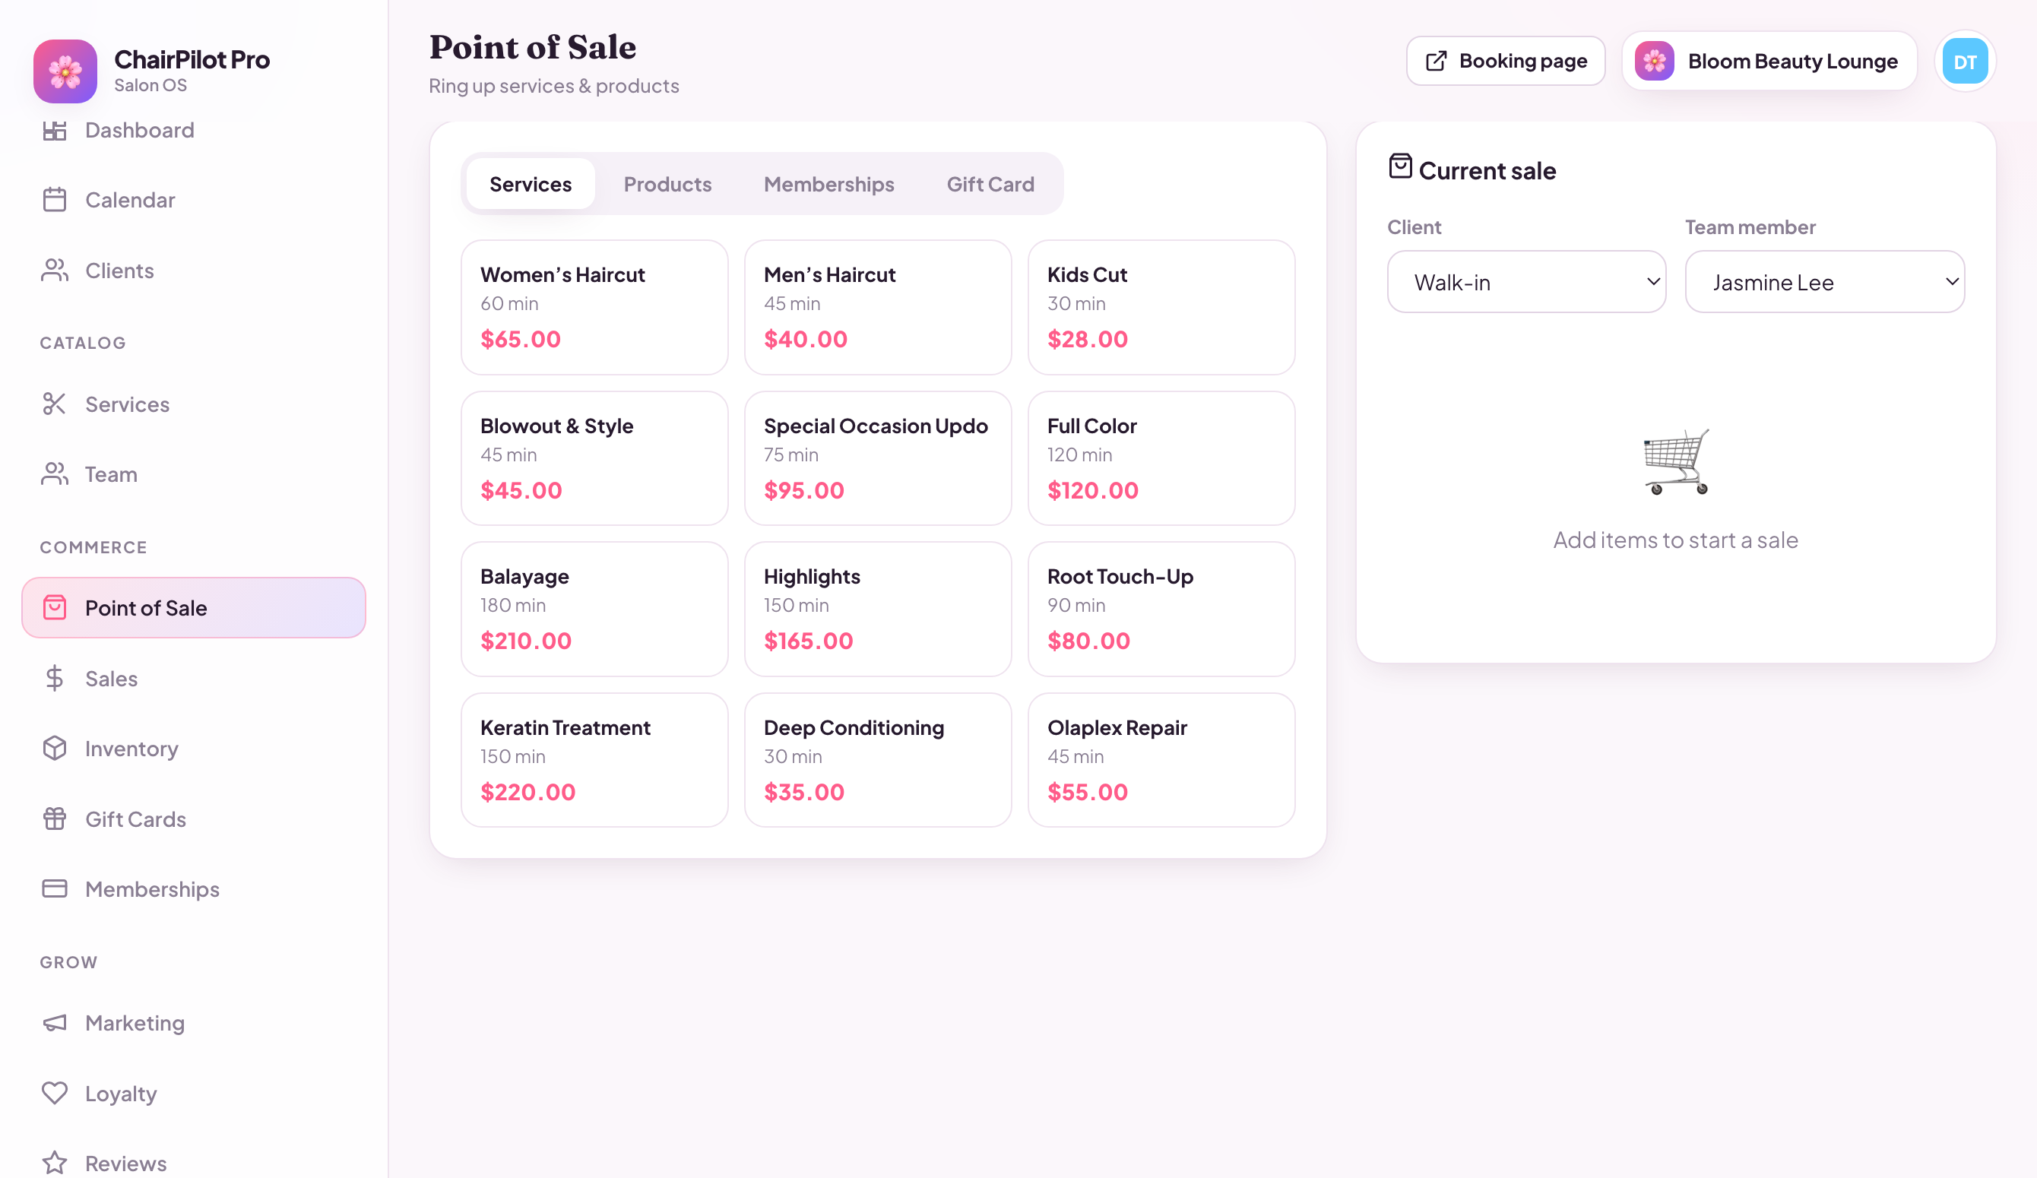The height and width of the screenshot is (1178, 2037).
Task: Open the Client Walk-in dropdown
Action: [1526, 281]
